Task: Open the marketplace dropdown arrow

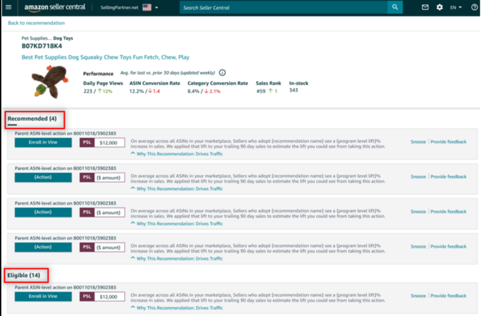Action: [157, 8]
